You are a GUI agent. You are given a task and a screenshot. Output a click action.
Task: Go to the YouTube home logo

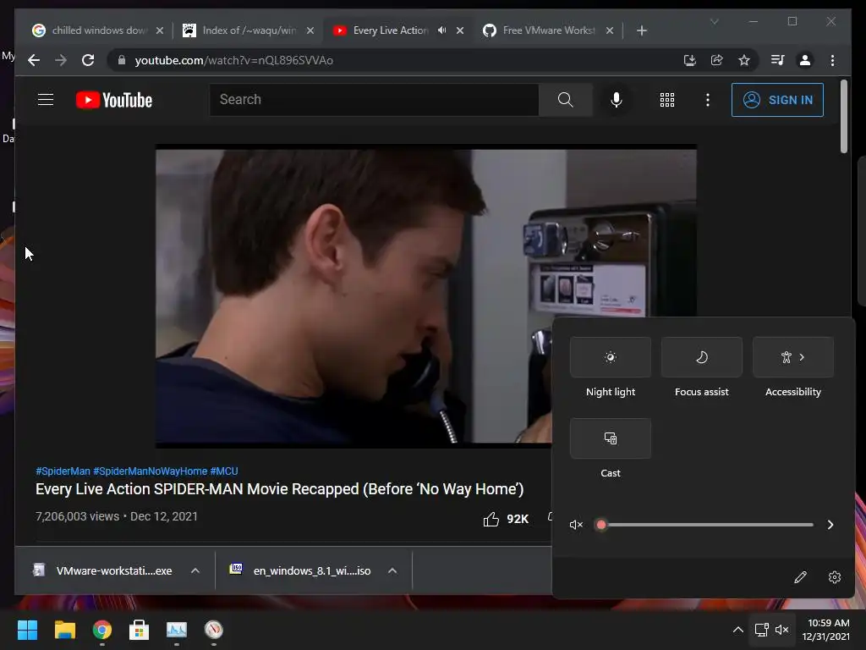click(114, 100)
